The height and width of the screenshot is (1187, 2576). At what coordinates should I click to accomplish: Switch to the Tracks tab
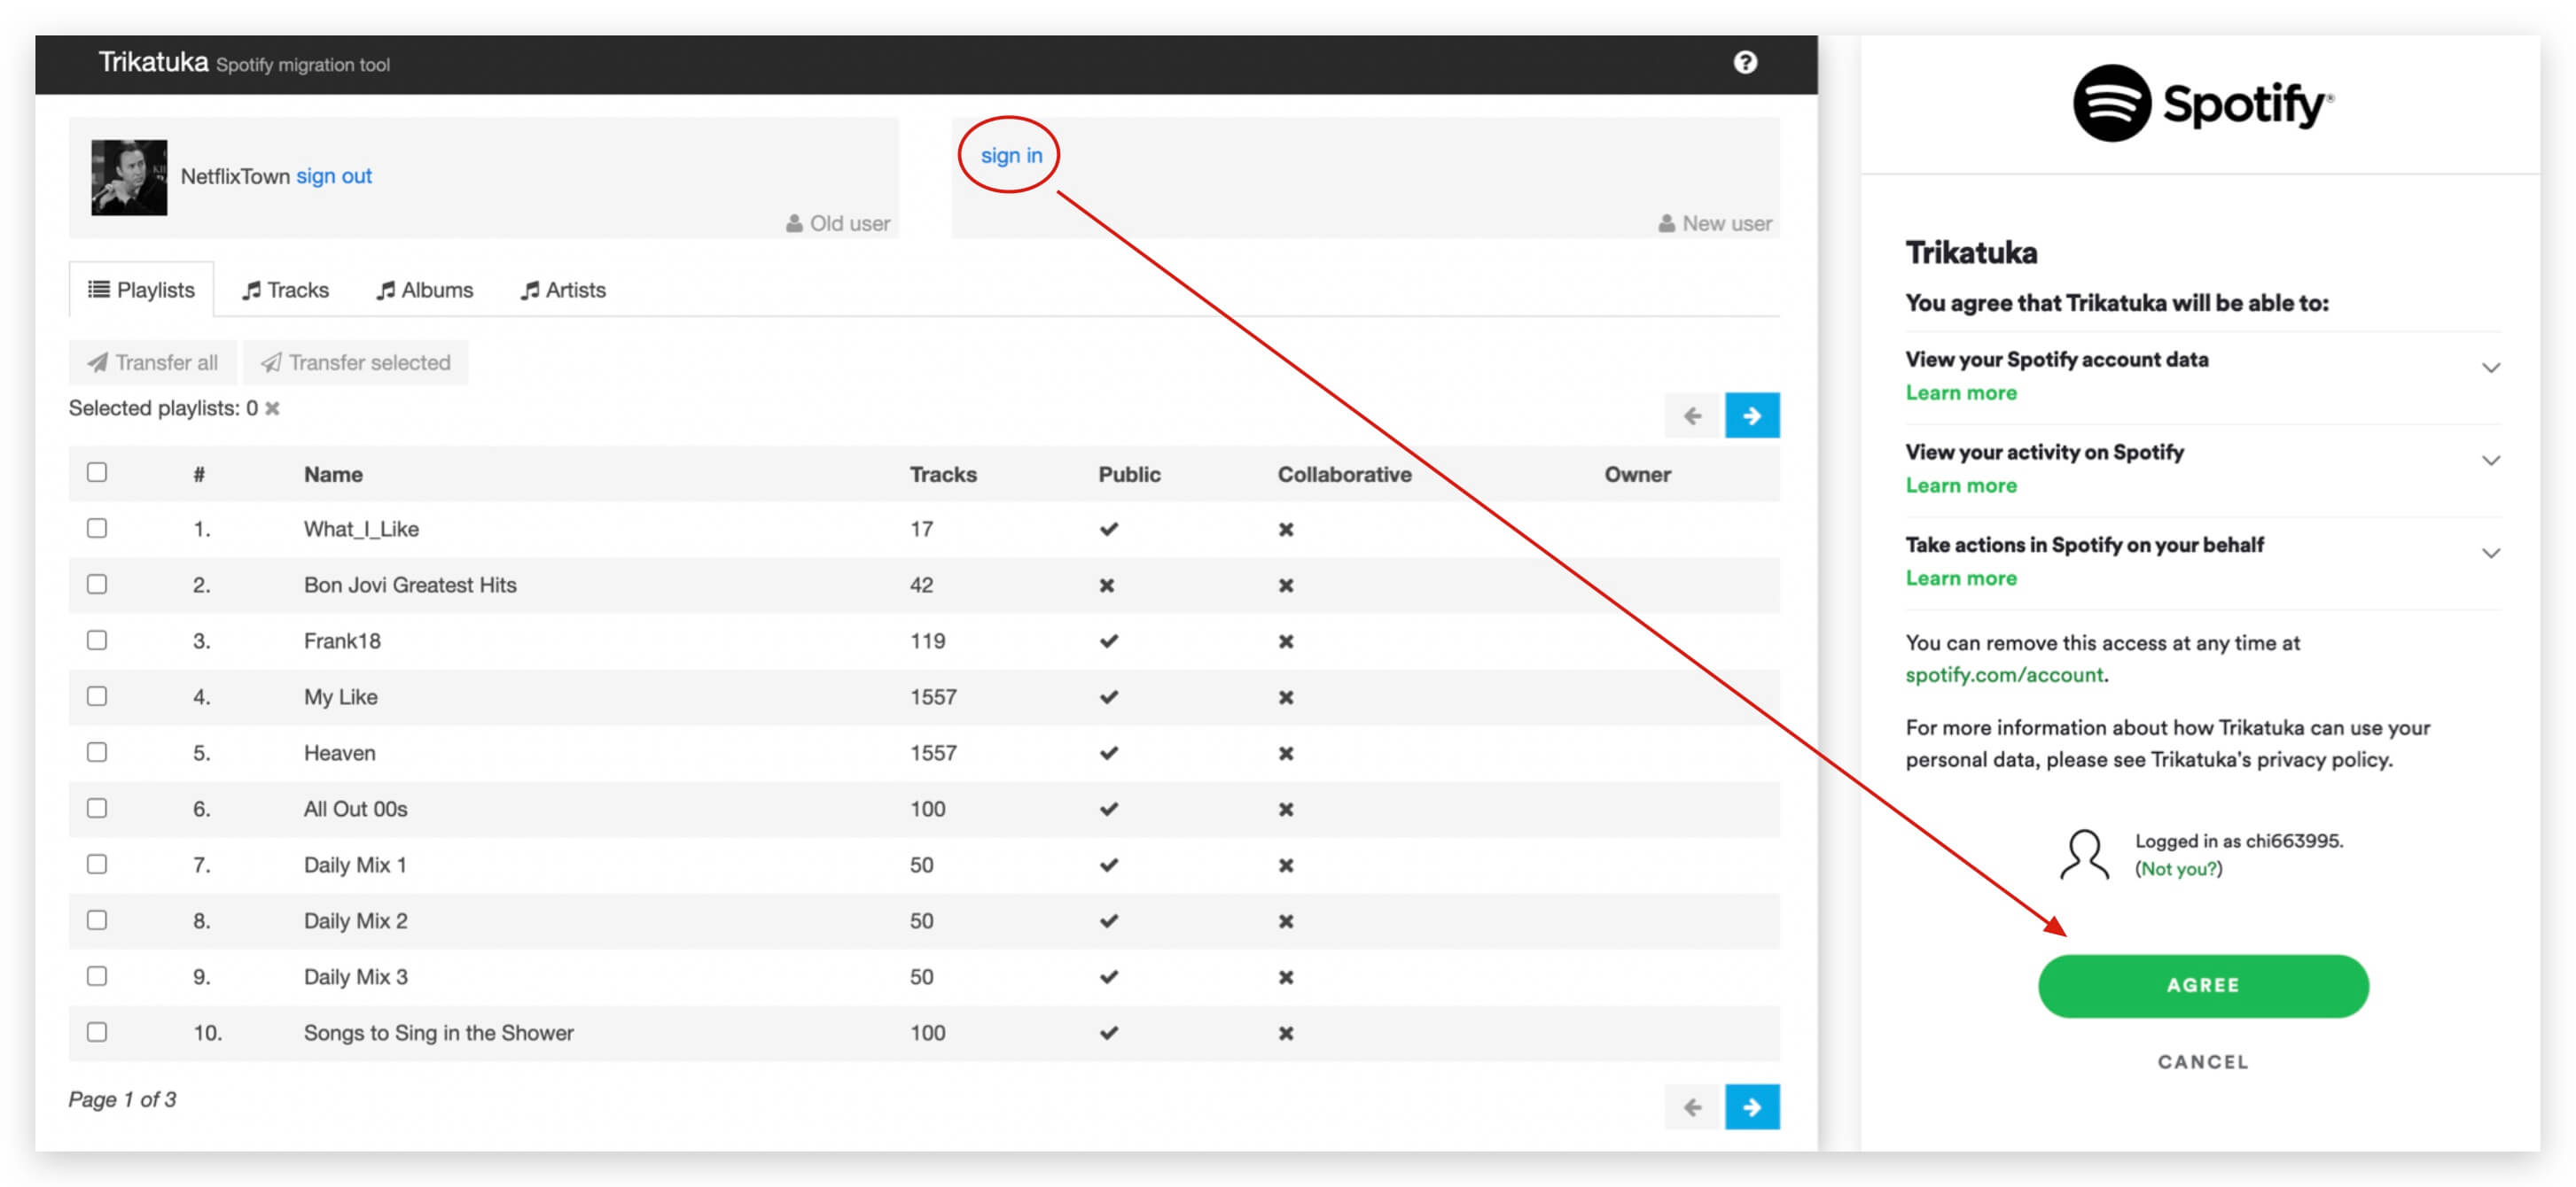[285, 290]
